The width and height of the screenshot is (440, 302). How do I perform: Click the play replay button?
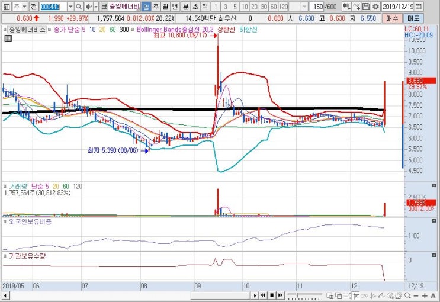pos(255,295)
